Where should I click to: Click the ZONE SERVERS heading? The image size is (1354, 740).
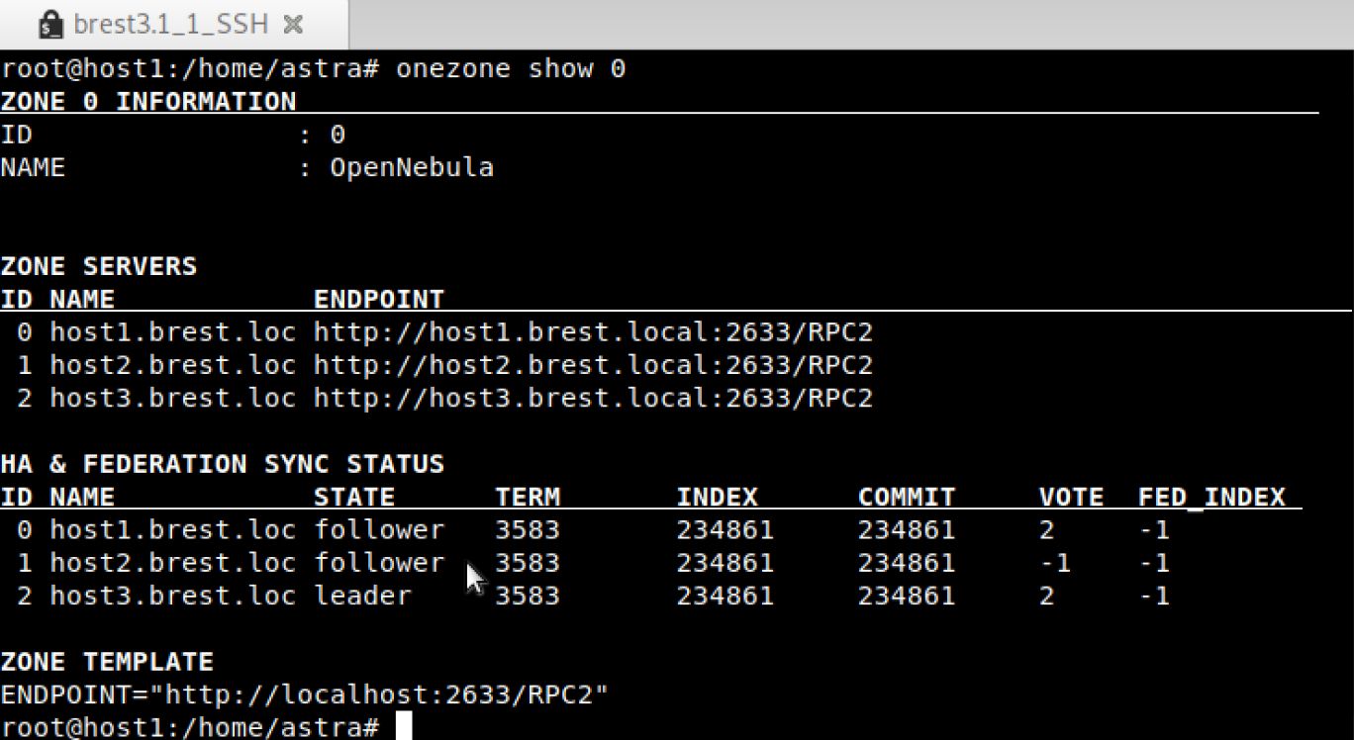[x=98, y=266]
